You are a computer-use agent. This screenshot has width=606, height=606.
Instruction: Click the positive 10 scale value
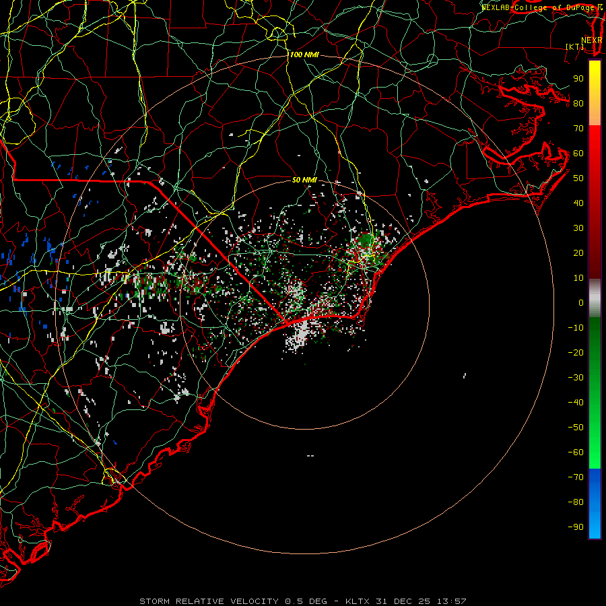(578, 278)
